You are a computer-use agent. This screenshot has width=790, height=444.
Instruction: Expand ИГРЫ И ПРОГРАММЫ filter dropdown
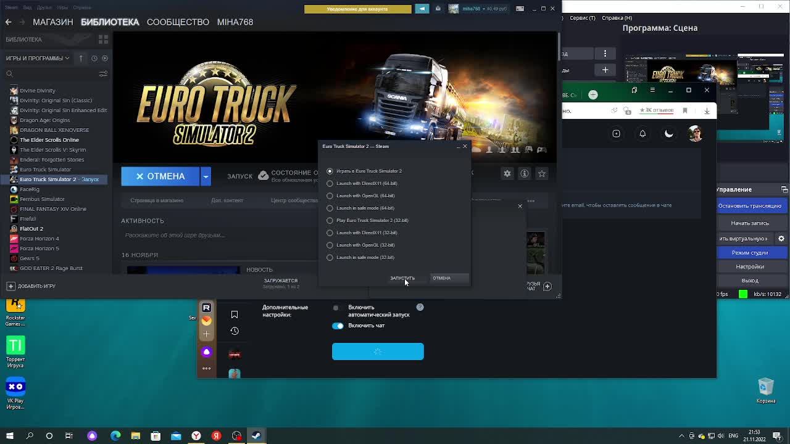click(38, 58)
